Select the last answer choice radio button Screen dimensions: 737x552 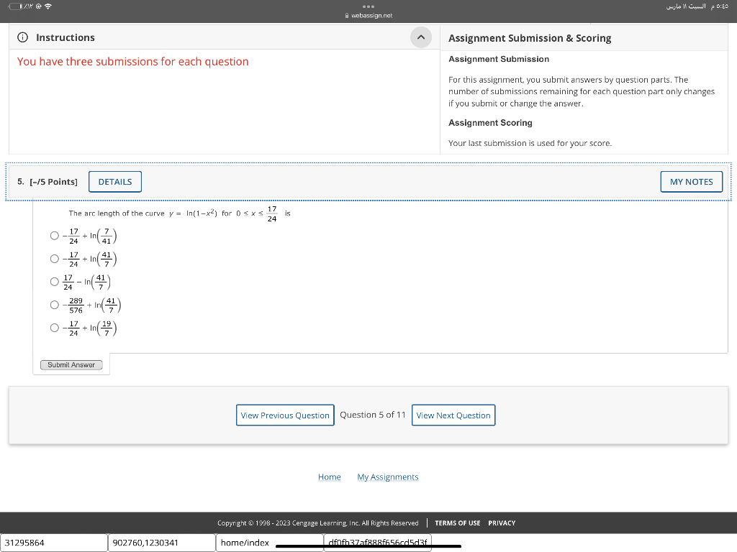[54, 327]
